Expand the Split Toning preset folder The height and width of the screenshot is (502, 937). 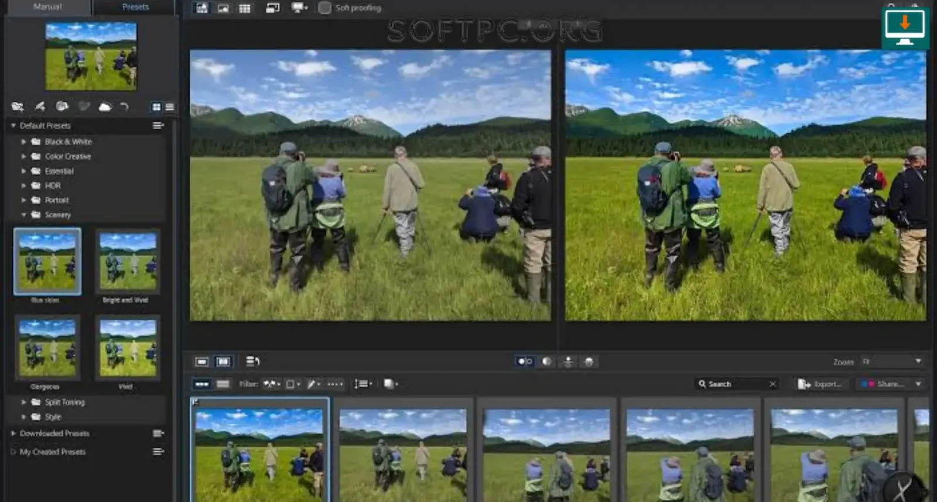[23, 402]
